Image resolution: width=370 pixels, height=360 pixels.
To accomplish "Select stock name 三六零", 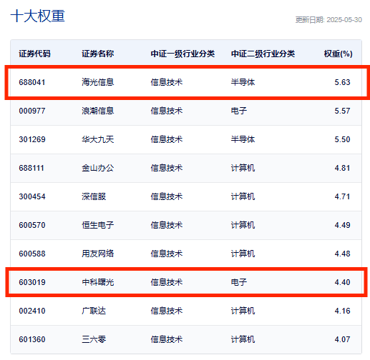I will 94,339.
